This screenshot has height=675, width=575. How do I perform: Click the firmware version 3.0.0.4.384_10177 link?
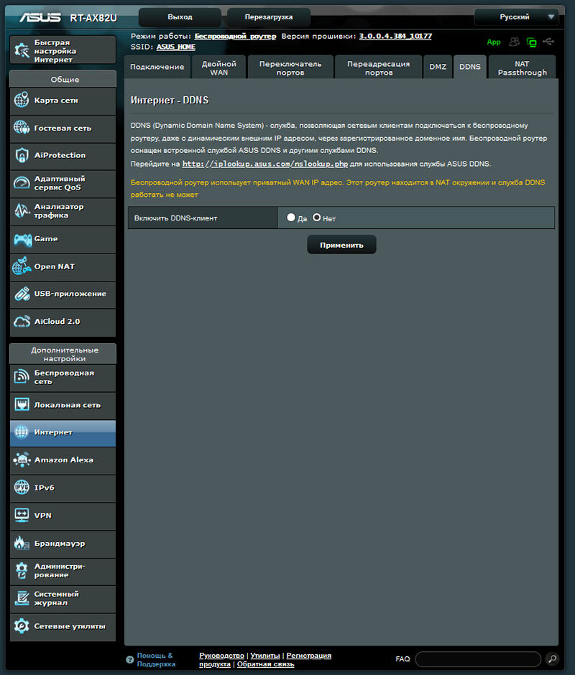tap(395, 36)
